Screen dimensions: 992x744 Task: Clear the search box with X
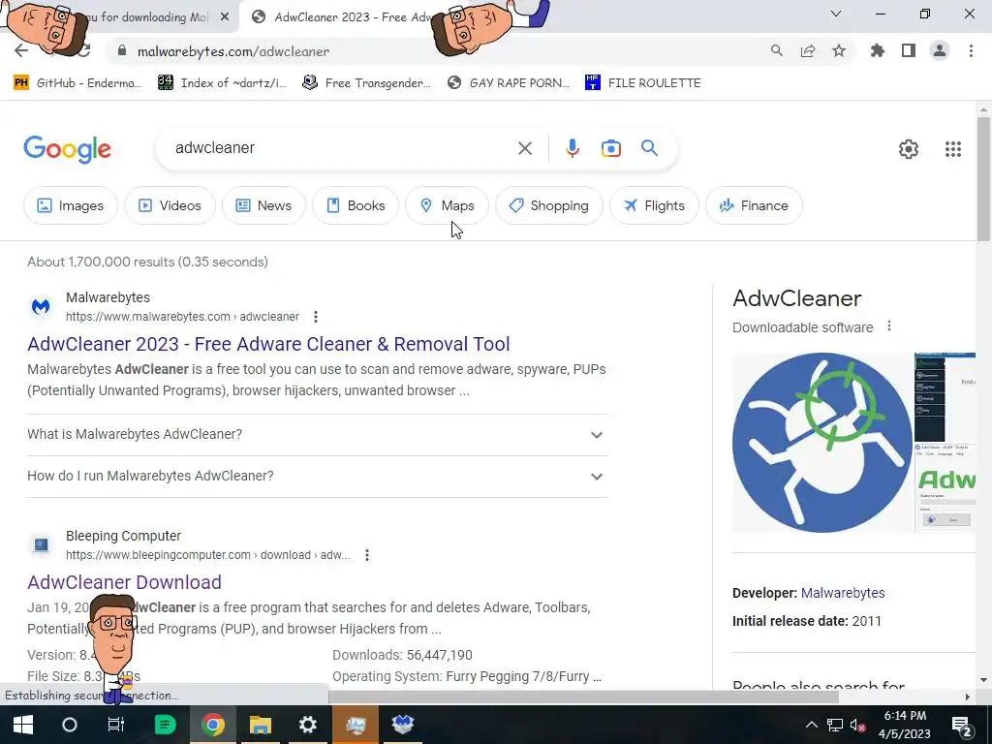tap(524, 148)
